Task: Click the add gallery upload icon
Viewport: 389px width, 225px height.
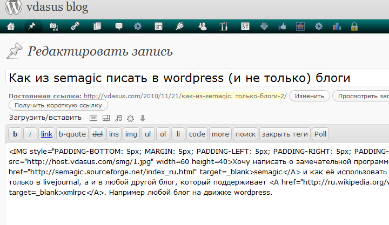Action: 106,118
